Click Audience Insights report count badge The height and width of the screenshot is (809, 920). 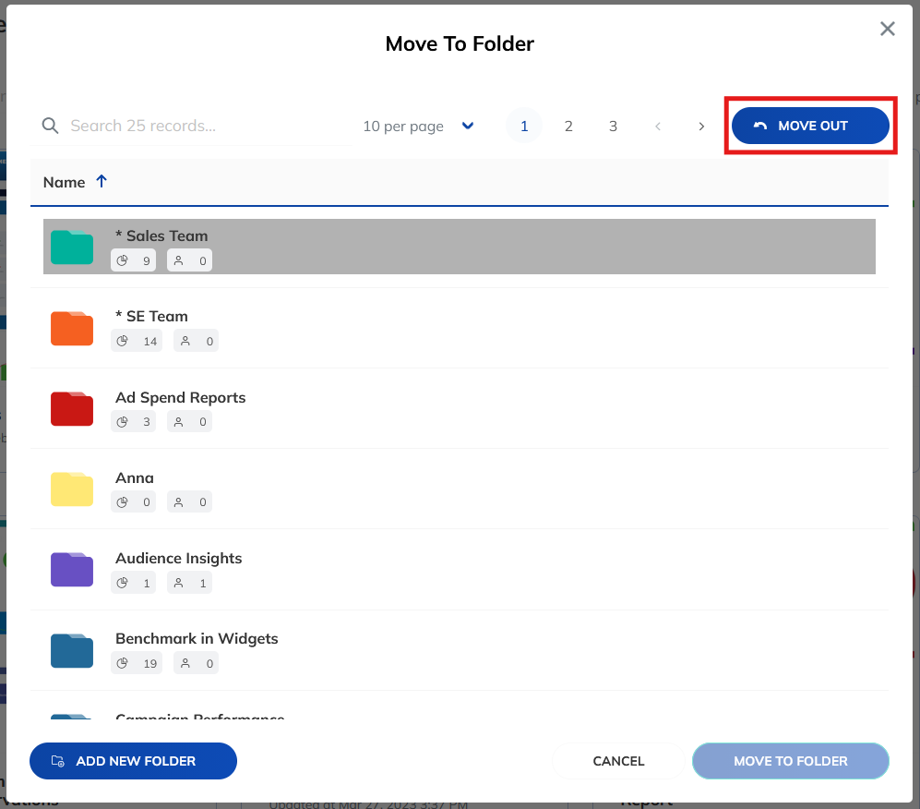coord(133,583)
